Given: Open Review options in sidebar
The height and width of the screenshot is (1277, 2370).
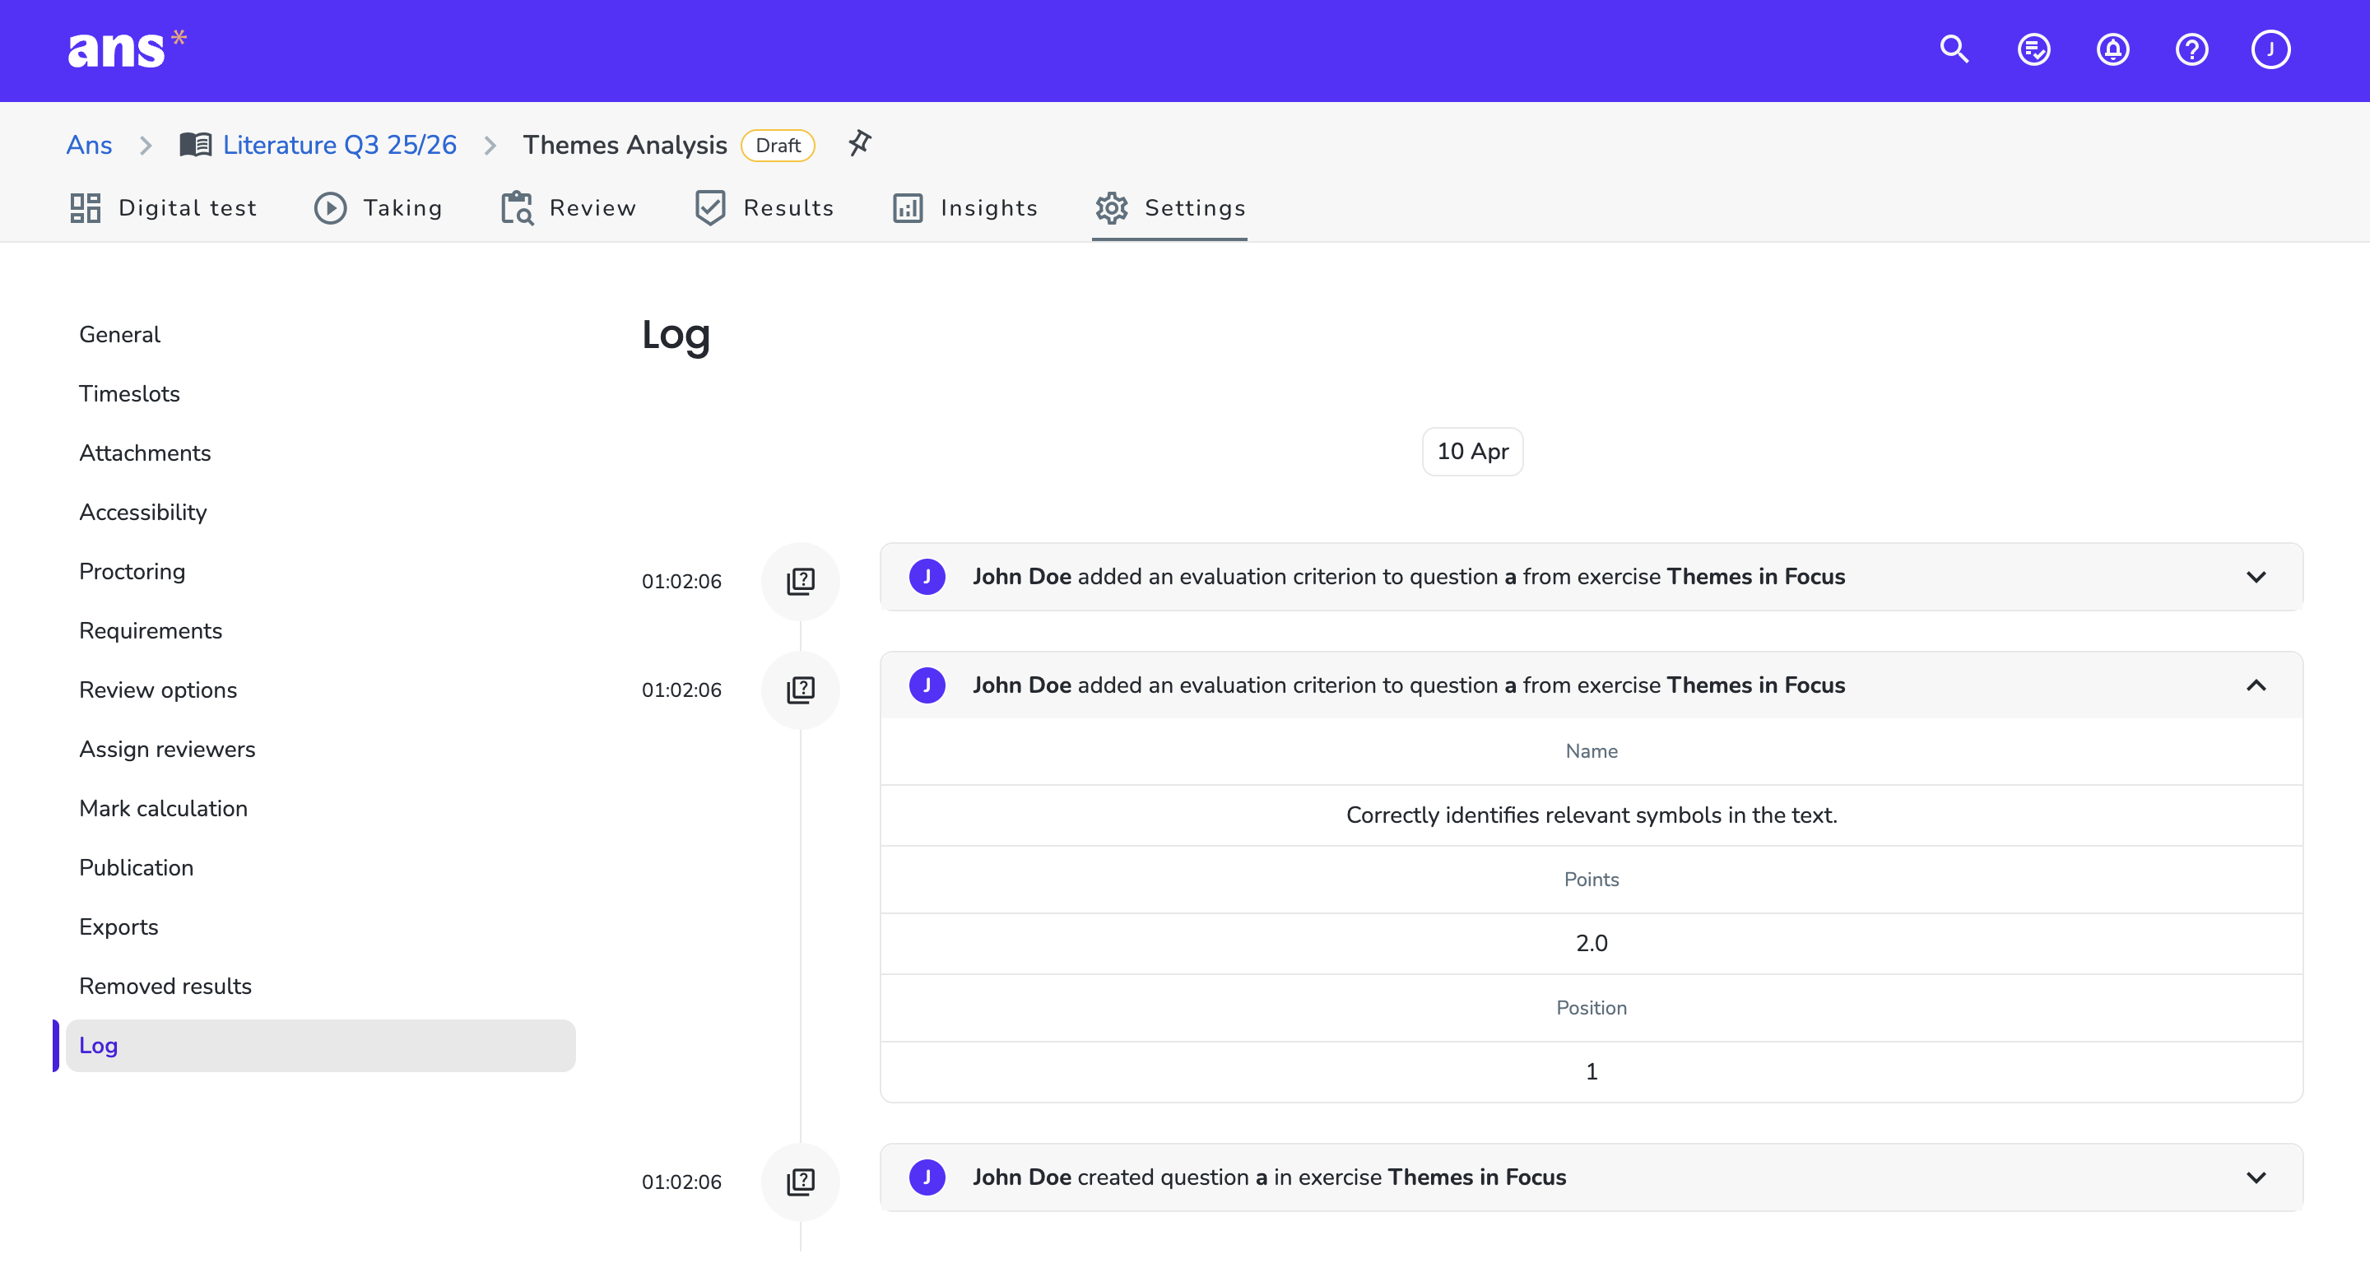Looking at the screenshot, I should click(158, 690).
